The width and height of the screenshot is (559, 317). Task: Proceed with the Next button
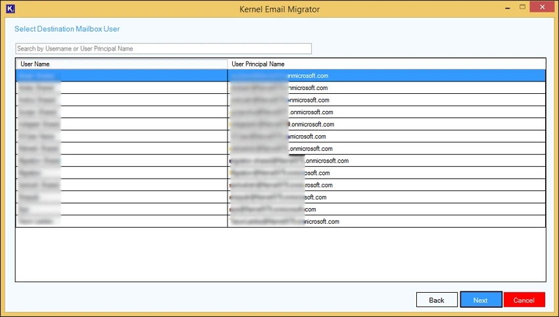481,300
